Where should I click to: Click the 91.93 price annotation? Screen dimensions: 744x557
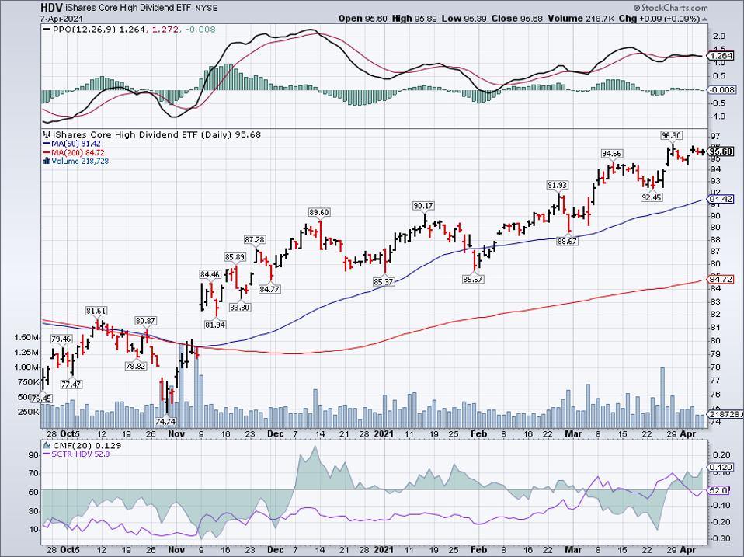click(557, 185)
